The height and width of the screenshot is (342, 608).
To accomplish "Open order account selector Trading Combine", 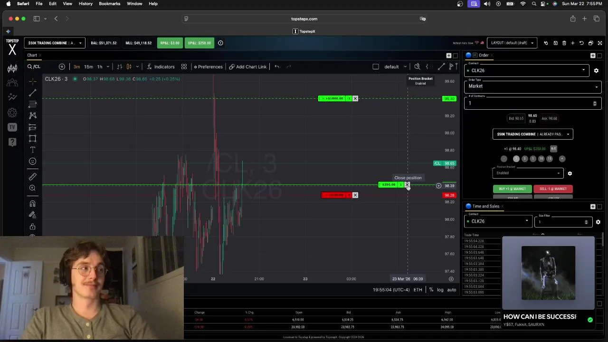I will pyautogui.click(x=532, y=134).
